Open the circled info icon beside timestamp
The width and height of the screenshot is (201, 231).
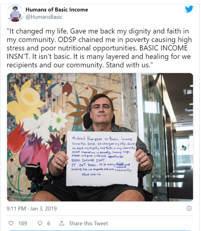click(189, 208)
